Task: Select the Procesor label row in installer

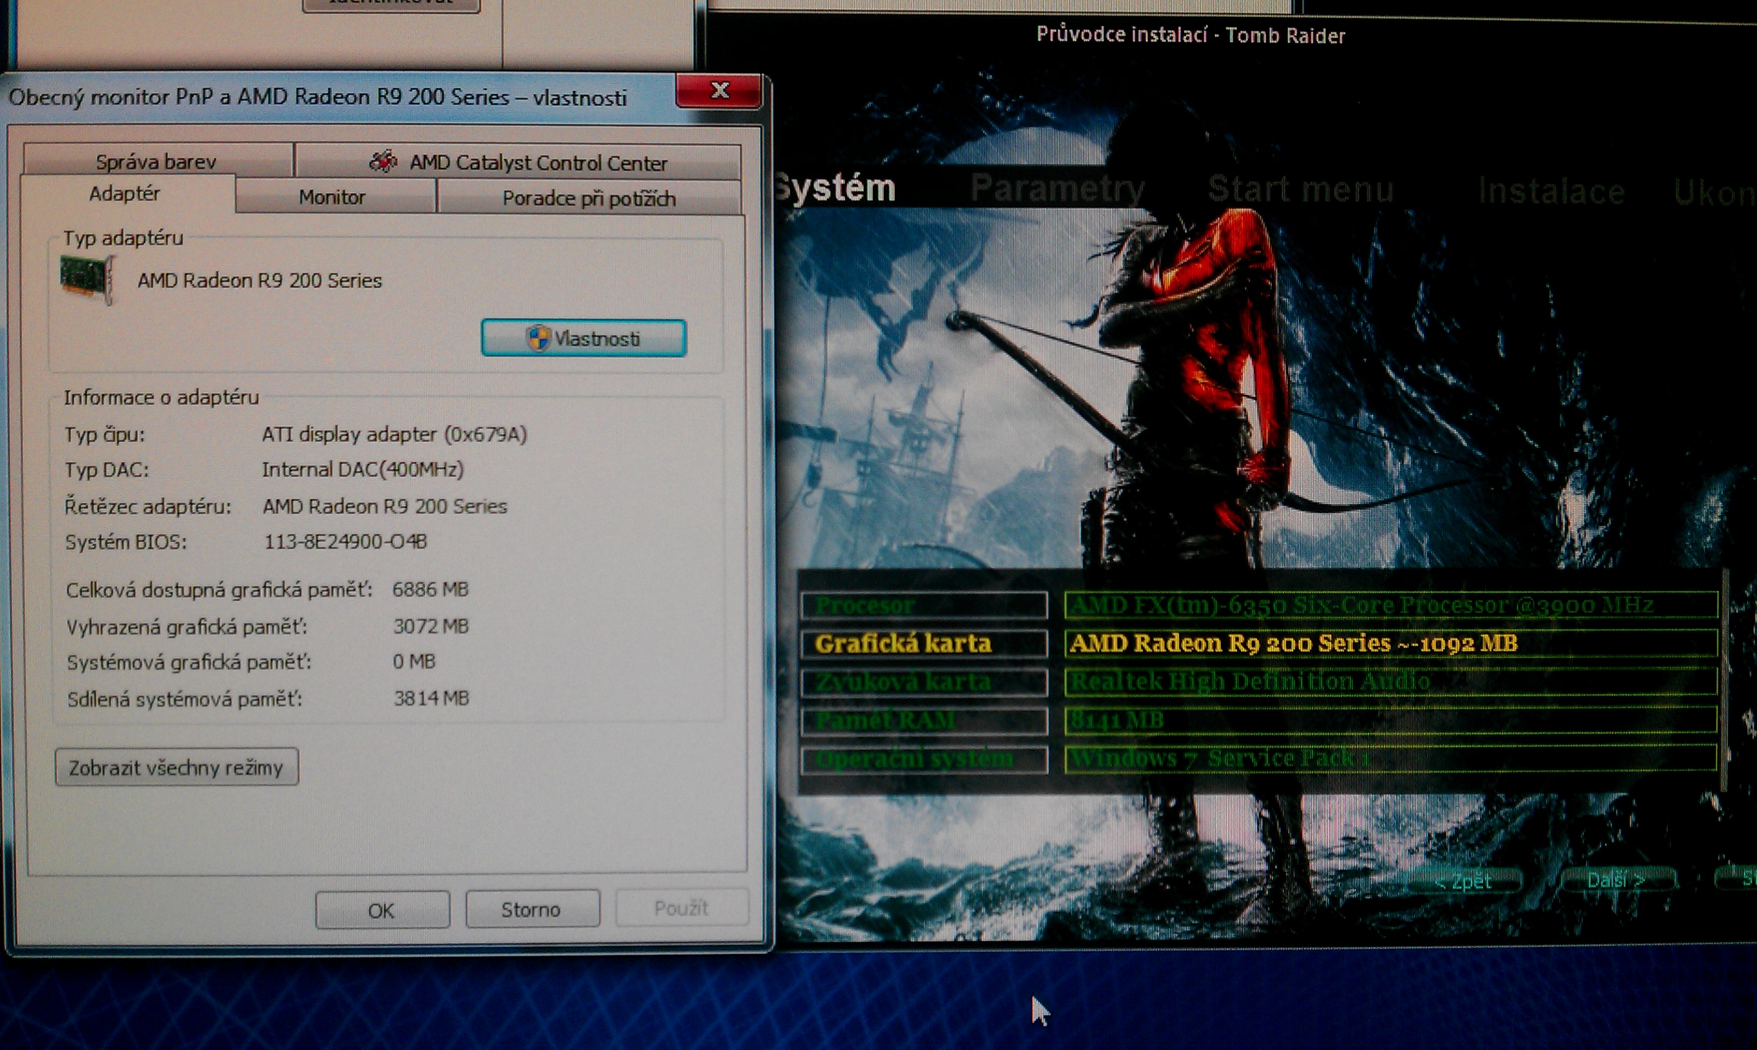Action: pyautogui.click(x=924, y=606)
